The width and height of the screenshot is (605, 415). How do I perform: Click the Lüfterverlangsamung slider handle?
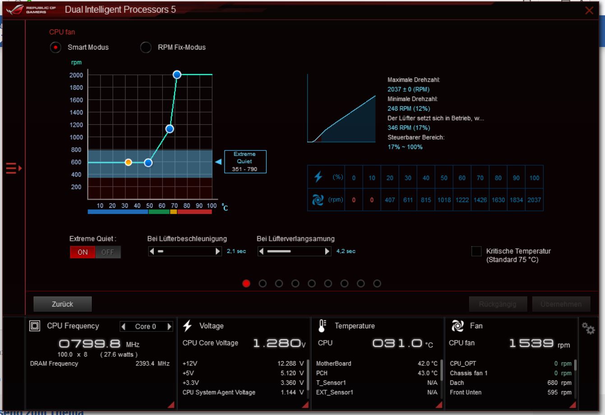click(x=279, y=251)
